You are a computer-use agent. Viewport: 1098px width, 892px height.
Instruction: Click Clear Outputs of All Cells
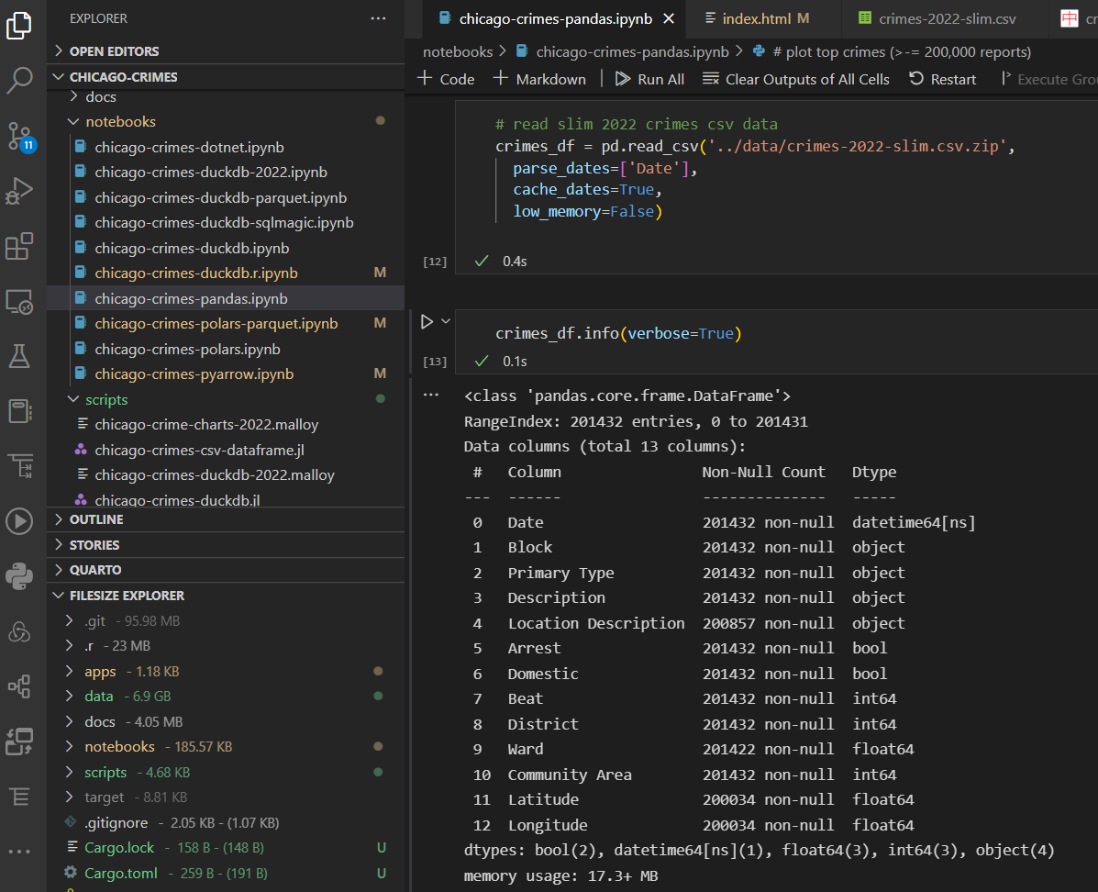[x=796, y=79]
